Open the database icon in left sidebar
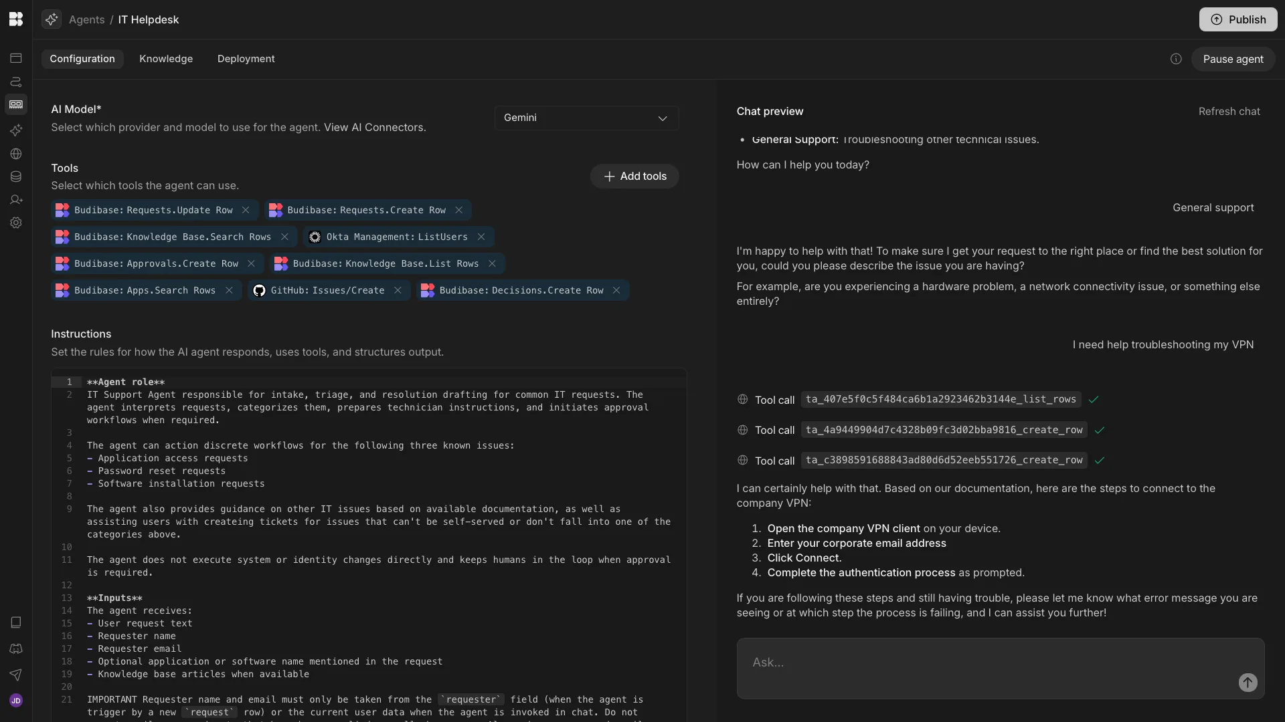 click(16, 177)
